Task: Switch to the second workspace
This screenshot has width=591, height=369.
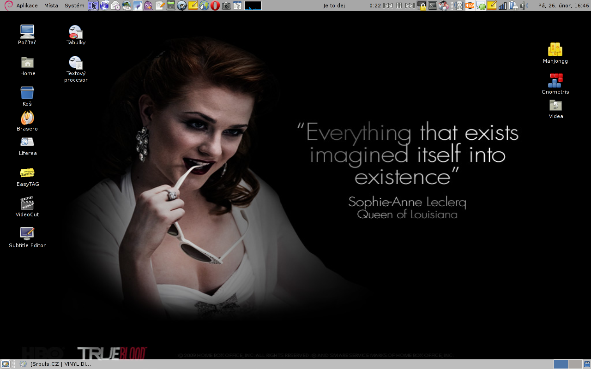Action: (575, 364)
